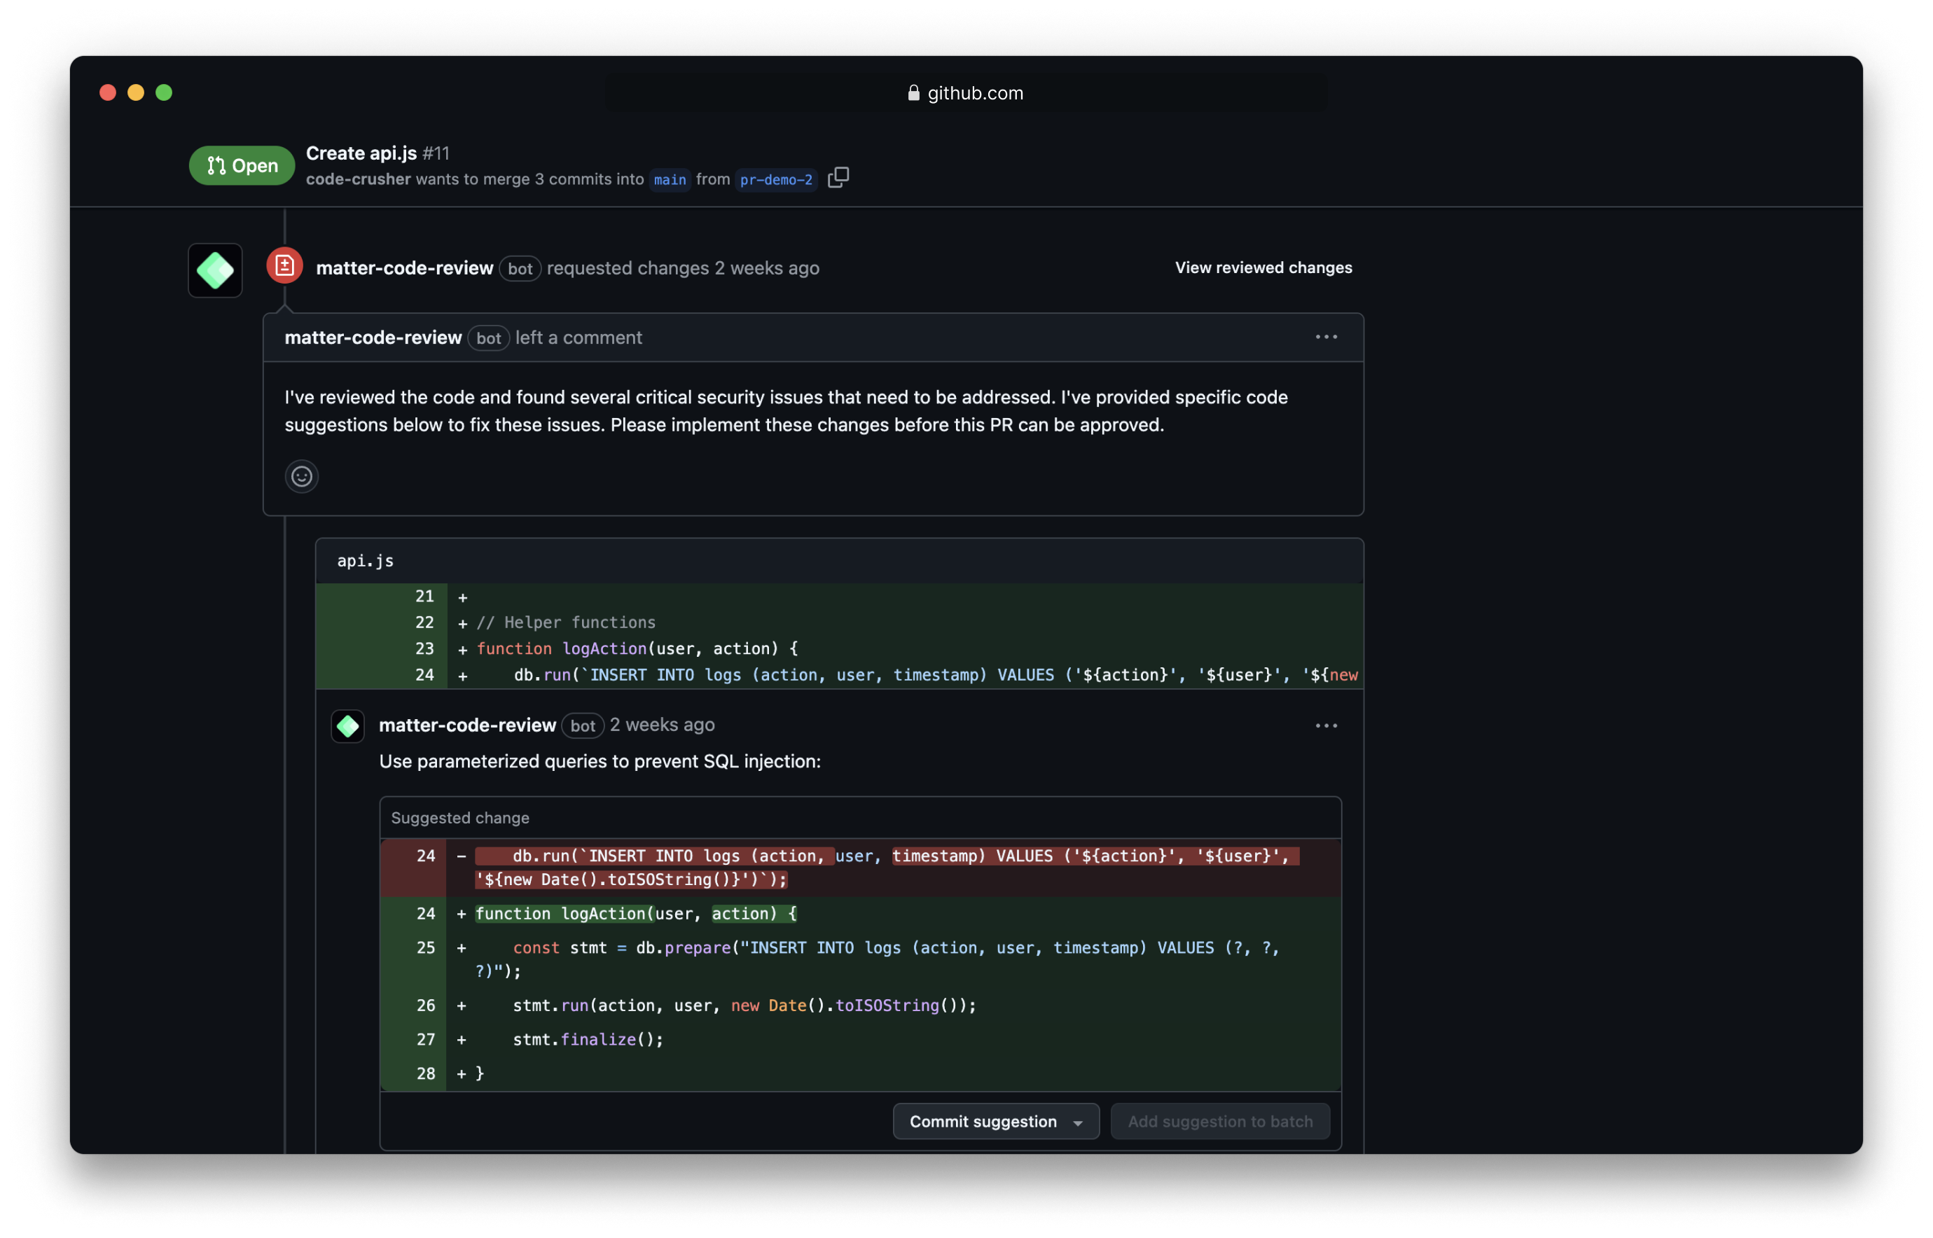Click matter-code-review name in inline comment
1933x1238 pixels.
[x=467, y=725]
